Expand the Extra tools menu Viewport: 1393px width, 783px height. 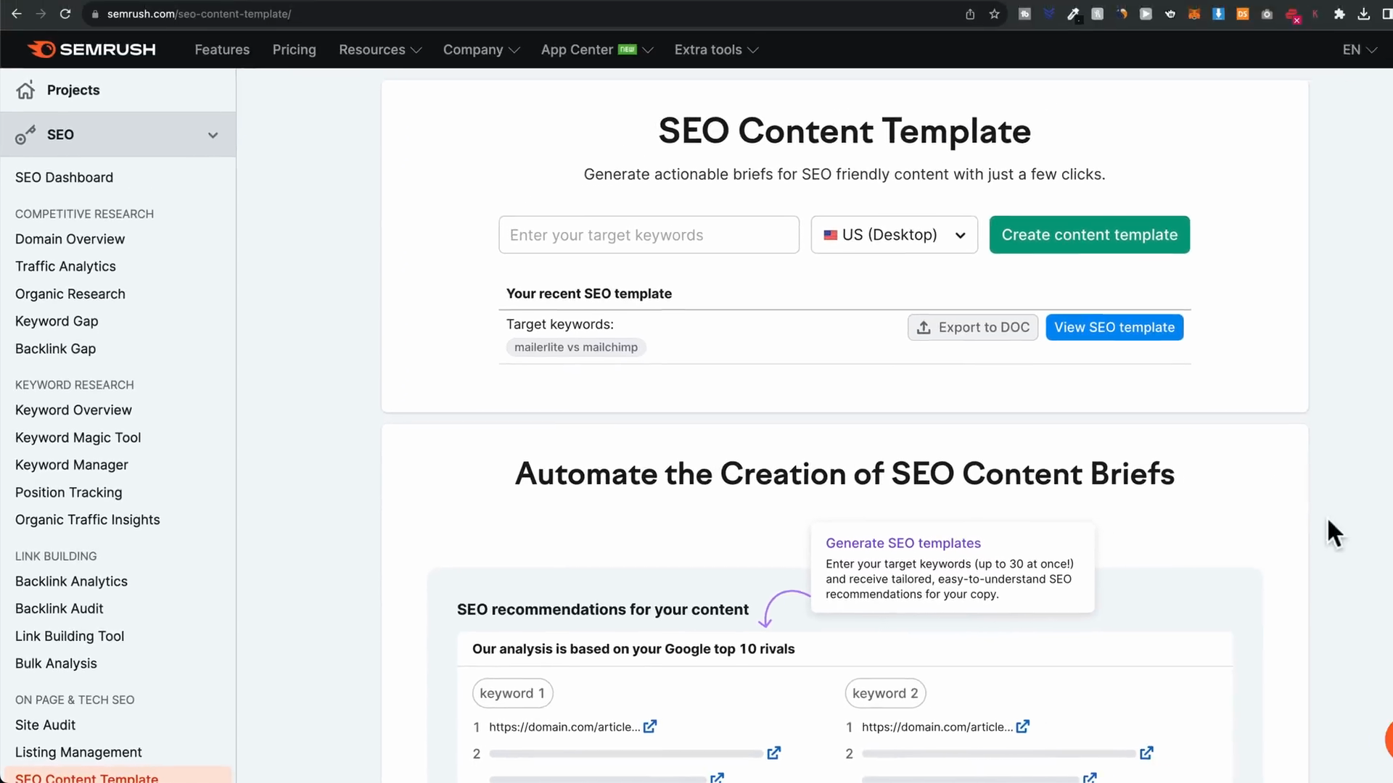(716, 49)
